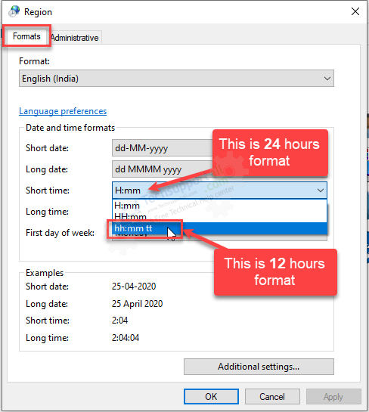The image size is (369, 412).
Task: Expand the Format English (India) dropdown
Action: pyautogui.click(x=176, y=79)
